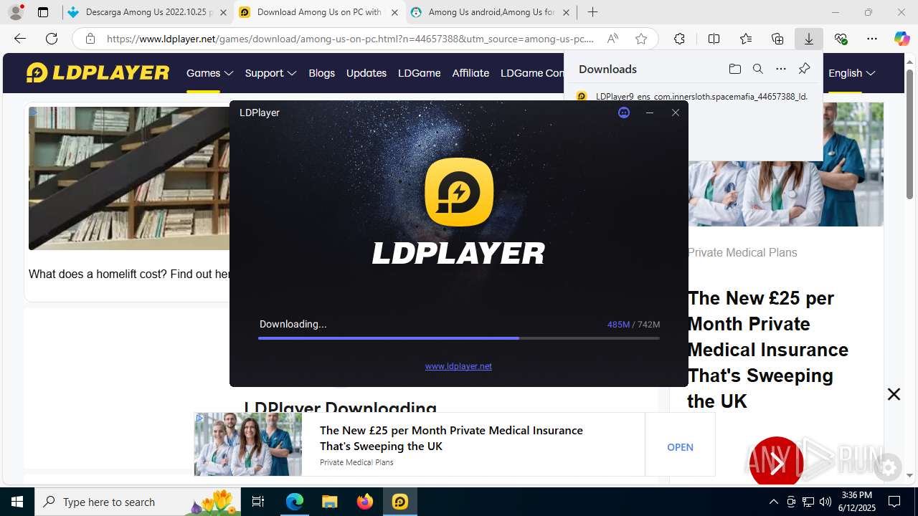Show hidden tray icons chevron
This screenshot has width=918, height=516.
[773, 502]
